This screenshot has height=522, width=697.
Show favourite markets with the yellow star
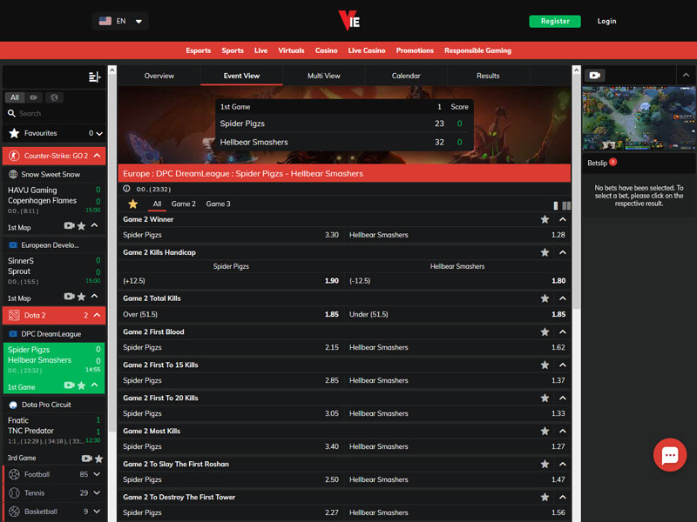133,204
